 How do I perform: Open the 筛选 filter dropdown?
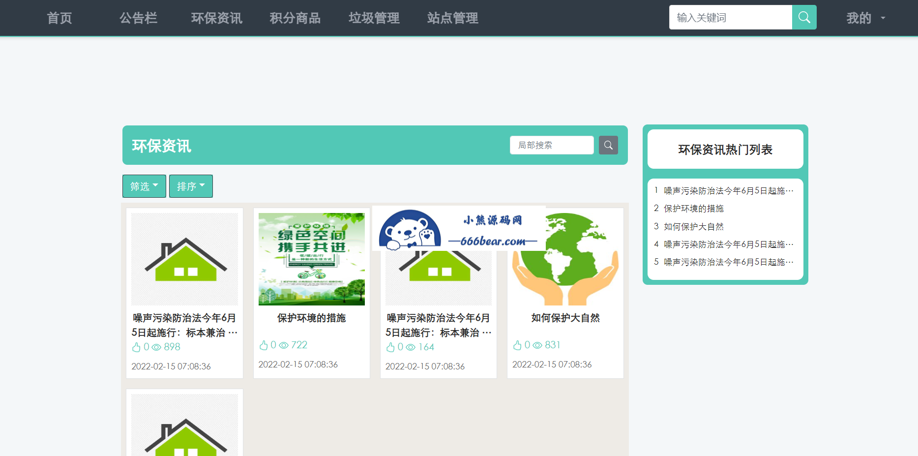pos(144,186)
